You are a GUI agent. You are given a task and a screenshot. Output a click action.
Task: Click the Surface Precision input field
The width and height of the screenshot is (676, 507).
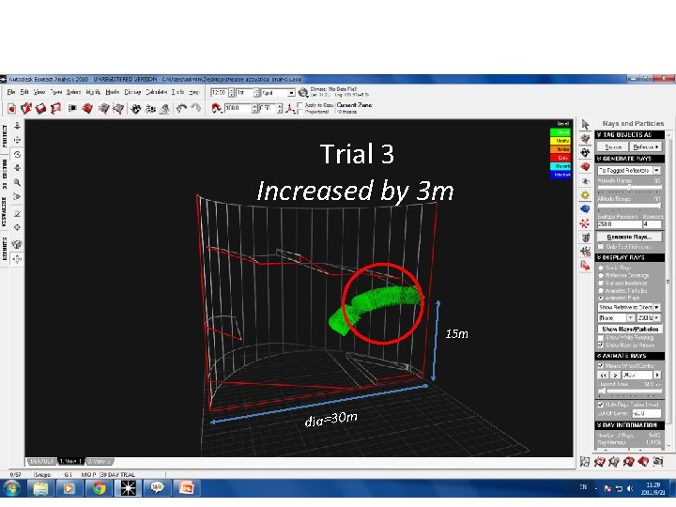pyautogui.click(x=619, y=224)
